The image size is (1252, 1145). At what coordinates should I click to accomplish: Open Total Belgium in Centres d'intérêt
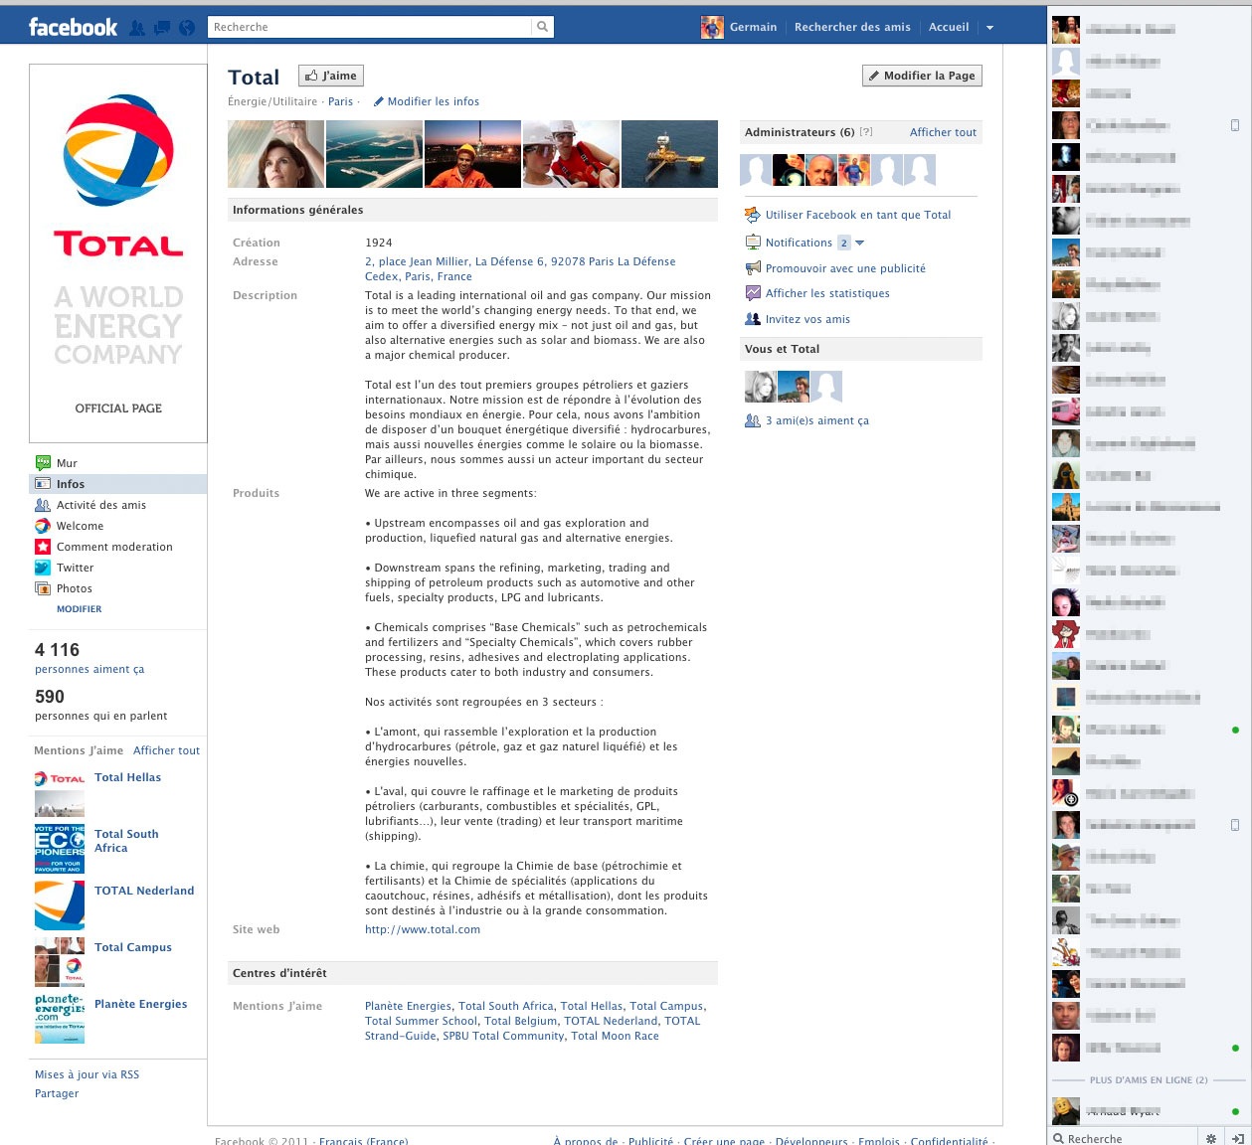521,1021
